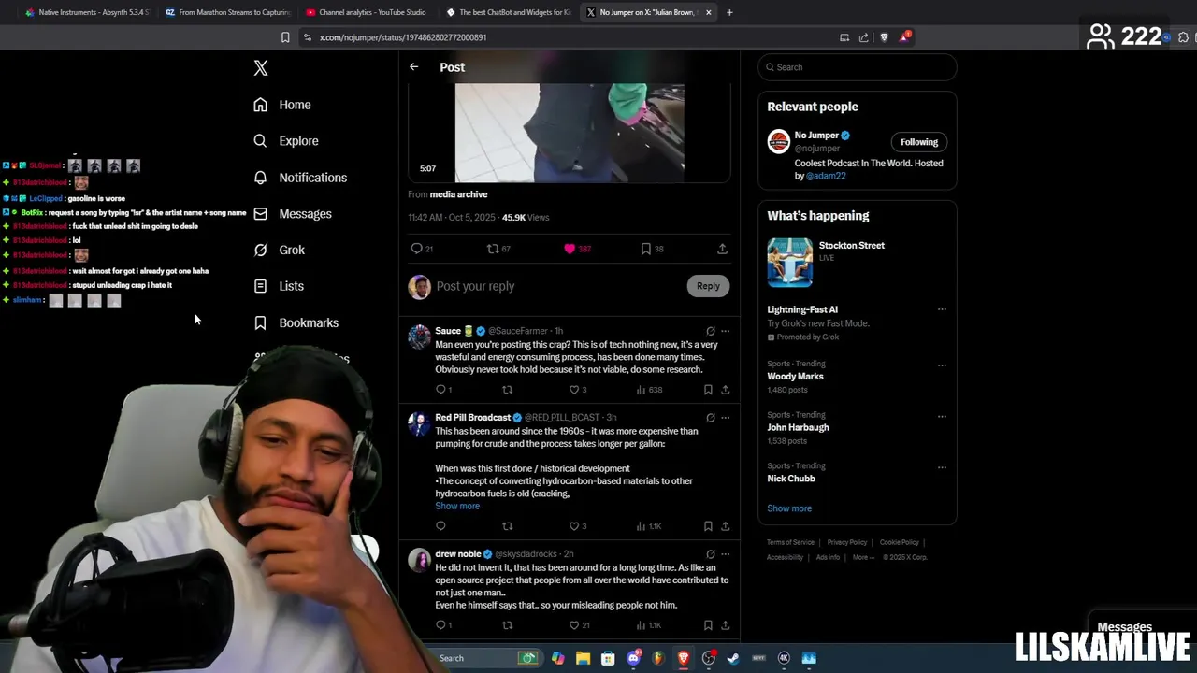Viewport: 1197px width, 673px height.
Task: Open a new browser tab
Action: (729, 12)
